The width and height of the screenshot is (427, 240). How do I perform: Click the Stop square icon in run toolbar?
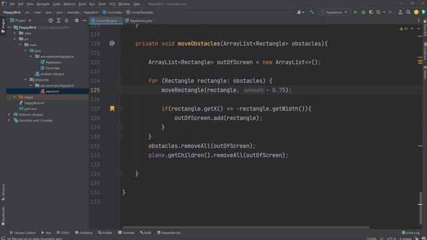390,12
